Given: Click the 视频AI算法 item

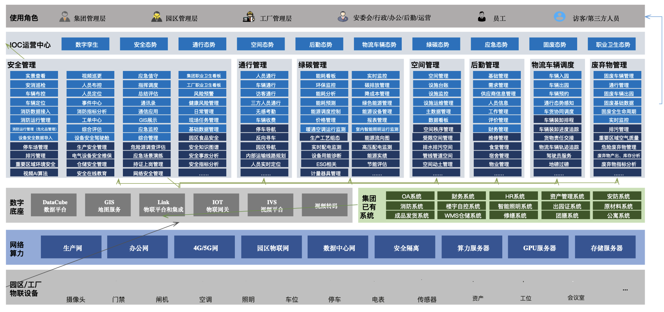Looking at the screenshot, I should (34, 173).
